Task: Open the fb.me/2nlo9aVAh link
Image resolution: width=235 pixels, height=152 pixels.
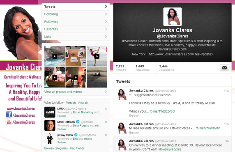Action: tap(208, 128)
